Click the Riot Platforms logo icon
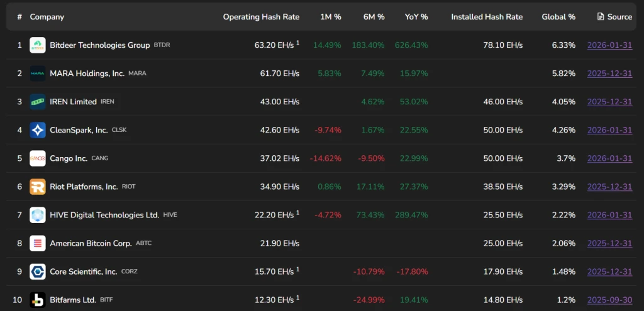 point(38,187)
